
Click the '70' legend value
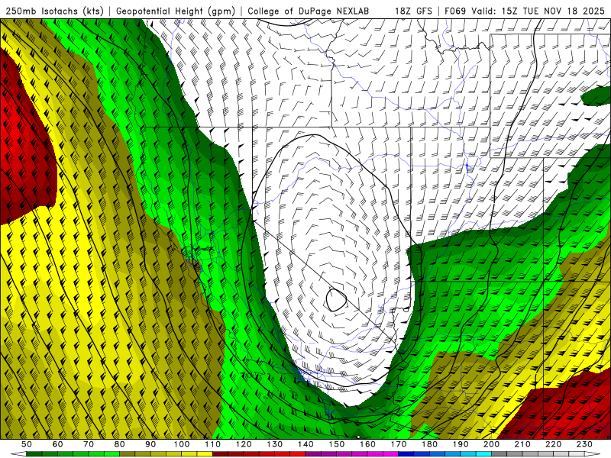(89, 444)
